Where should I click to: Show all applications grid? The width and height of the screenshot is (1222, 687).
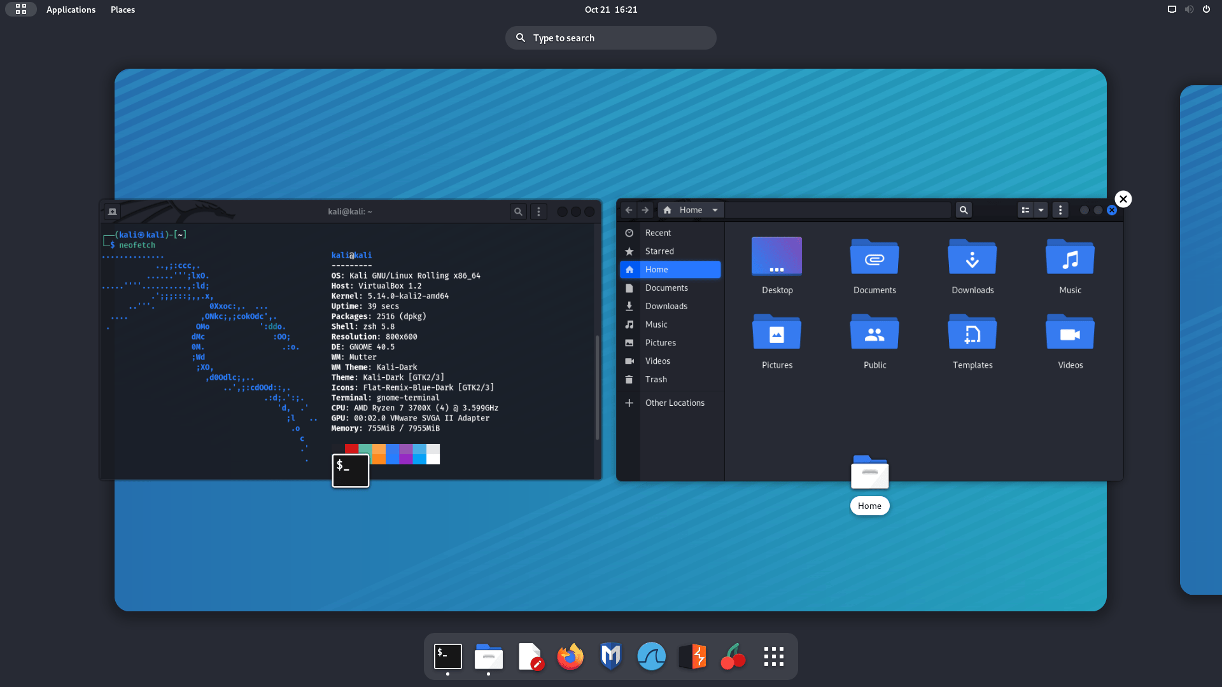click(774, 656)
